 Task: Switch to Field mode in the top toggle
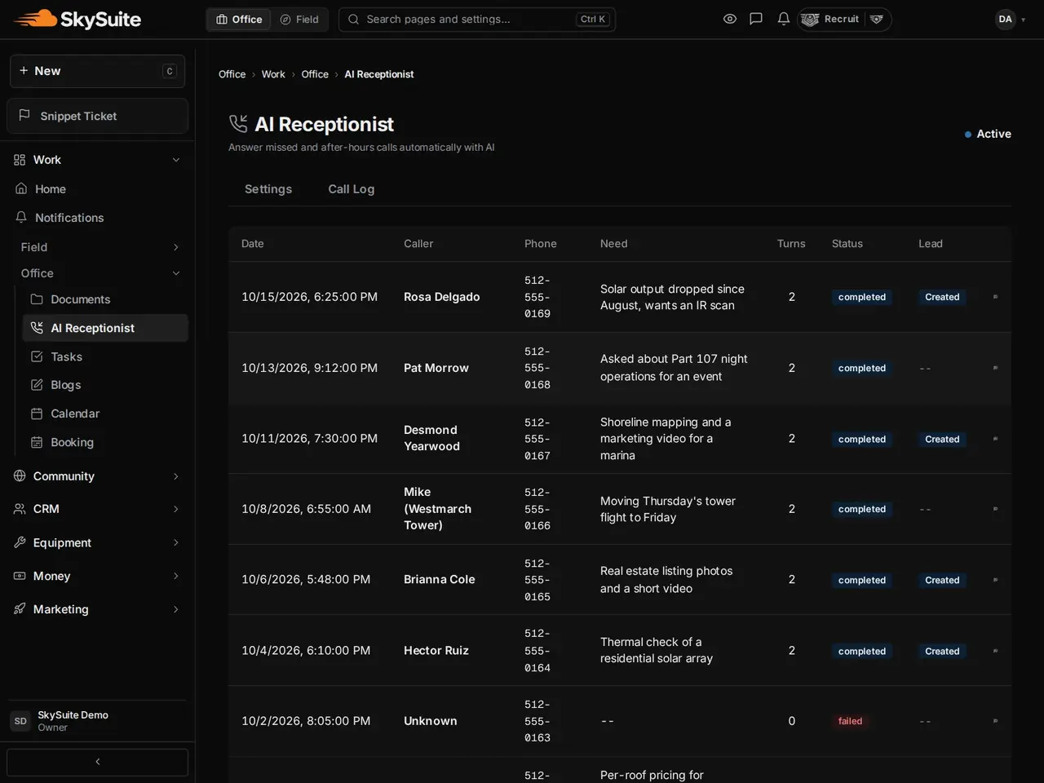point(299,20)
